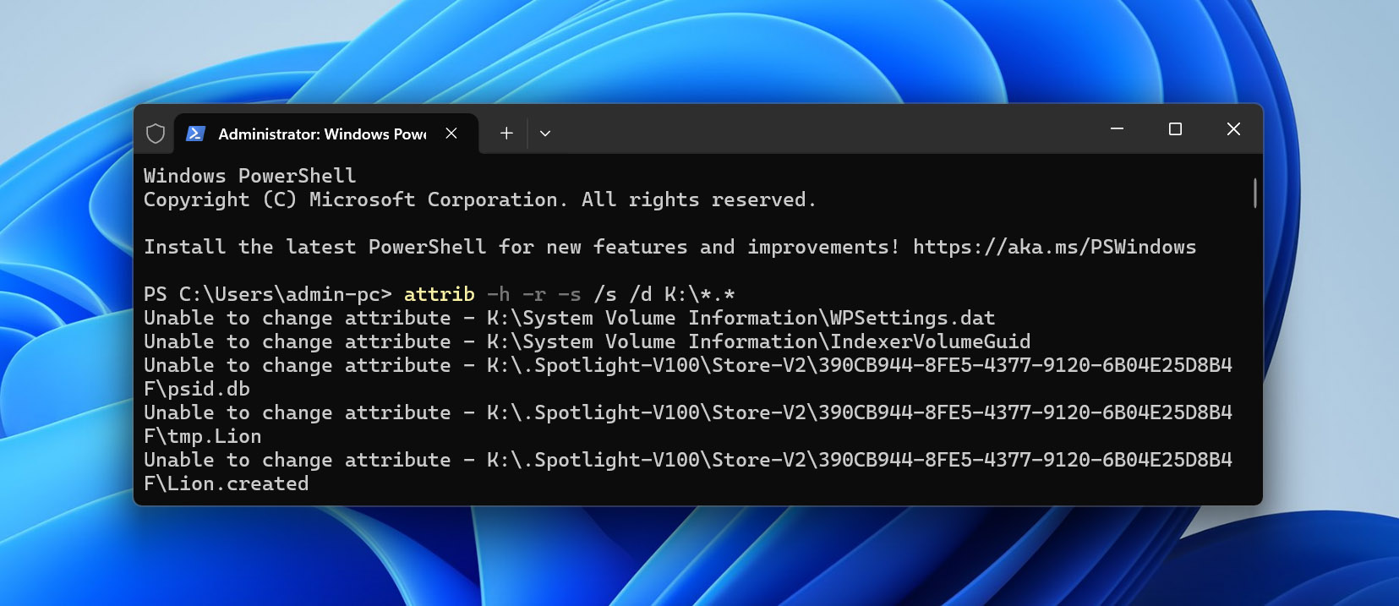Minimize the Terminal window

(x=1117, y=129)
